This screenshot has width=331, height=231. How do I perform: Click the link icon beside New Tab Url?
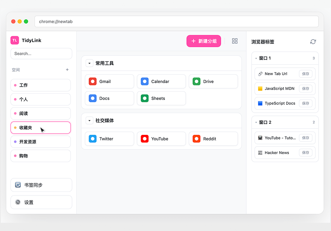260,74
